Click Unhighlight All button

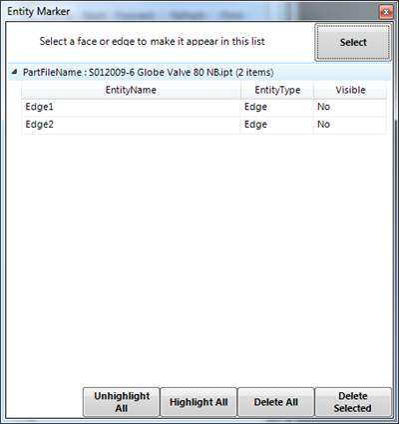point(122,402)
